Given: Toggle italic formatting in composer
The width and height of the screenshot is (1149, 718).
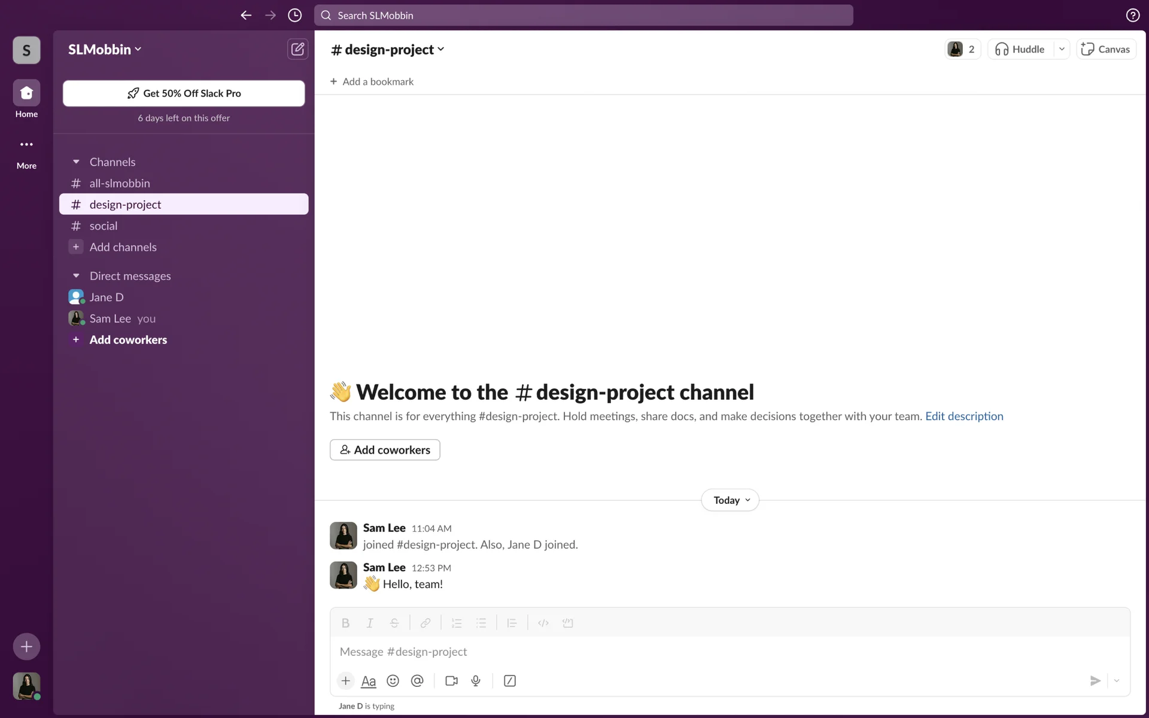Looking at the screenshot, I should pos(370,623).
